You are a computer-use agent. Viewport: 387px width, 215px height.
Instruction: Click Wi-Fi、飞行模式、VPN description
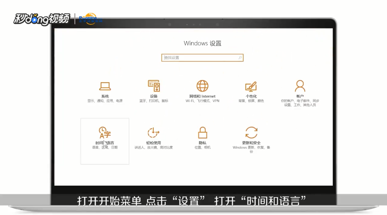click(x=203, y=101)
